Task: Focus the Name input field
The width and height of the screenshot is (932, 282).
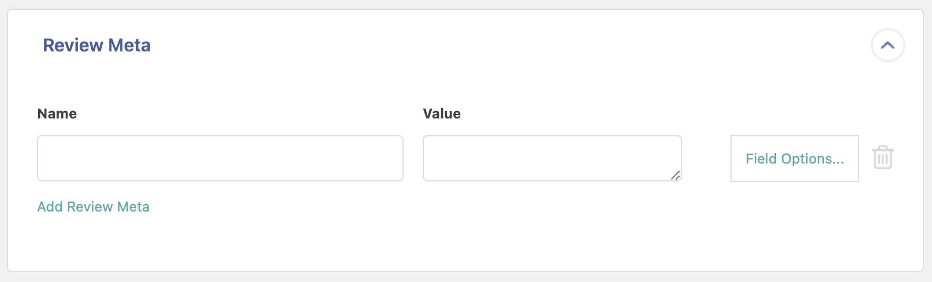Action: [x=220, y=158]
